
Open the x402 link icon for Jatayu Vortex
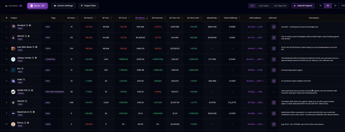tap(274, 59)
